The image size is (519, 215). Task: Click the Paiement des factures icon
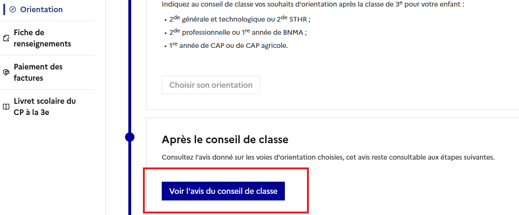click(x=6, y=73)
